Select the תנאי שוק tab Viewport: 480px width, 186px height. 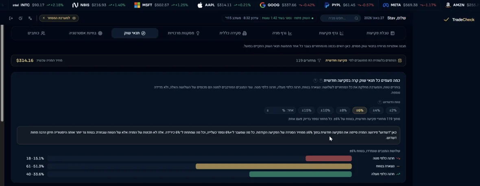(135, 33)
